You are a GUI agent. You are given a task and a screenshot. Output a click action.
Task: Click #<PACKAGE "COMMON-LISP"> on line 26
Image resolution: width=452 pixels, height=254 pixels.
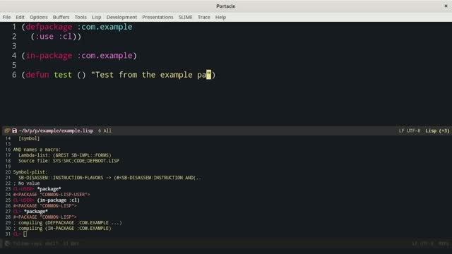tap(45, 206)
